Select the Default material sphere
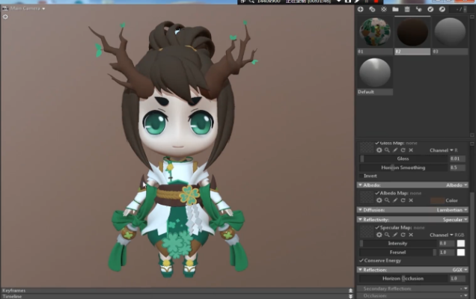The height and width of the screenshot is (299, 476). coord(375,73)
